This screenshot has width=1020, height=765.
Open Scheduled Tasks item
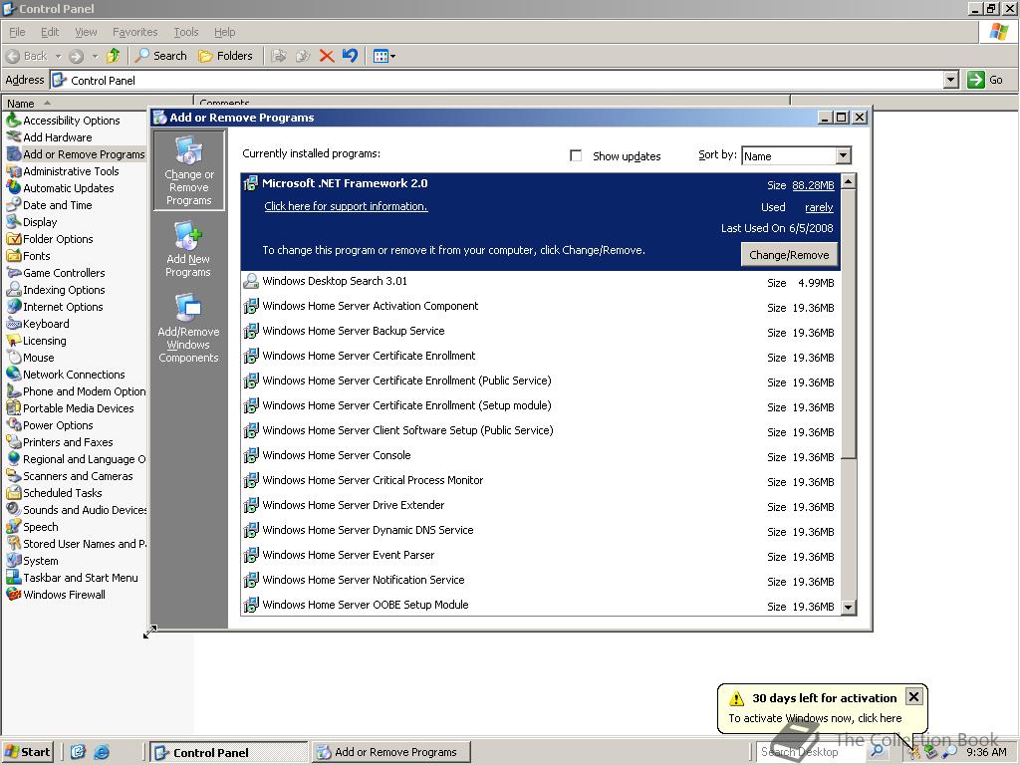[55, 492]
